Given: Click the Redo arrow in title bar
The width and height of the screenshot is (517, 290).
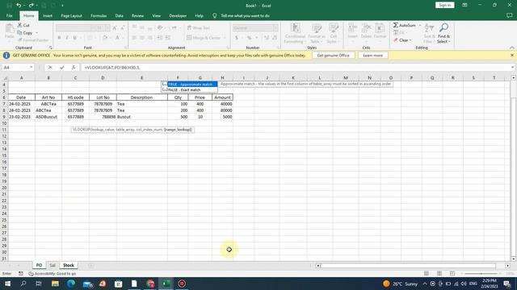Looking at the screenshot, I should coord(31,6).
